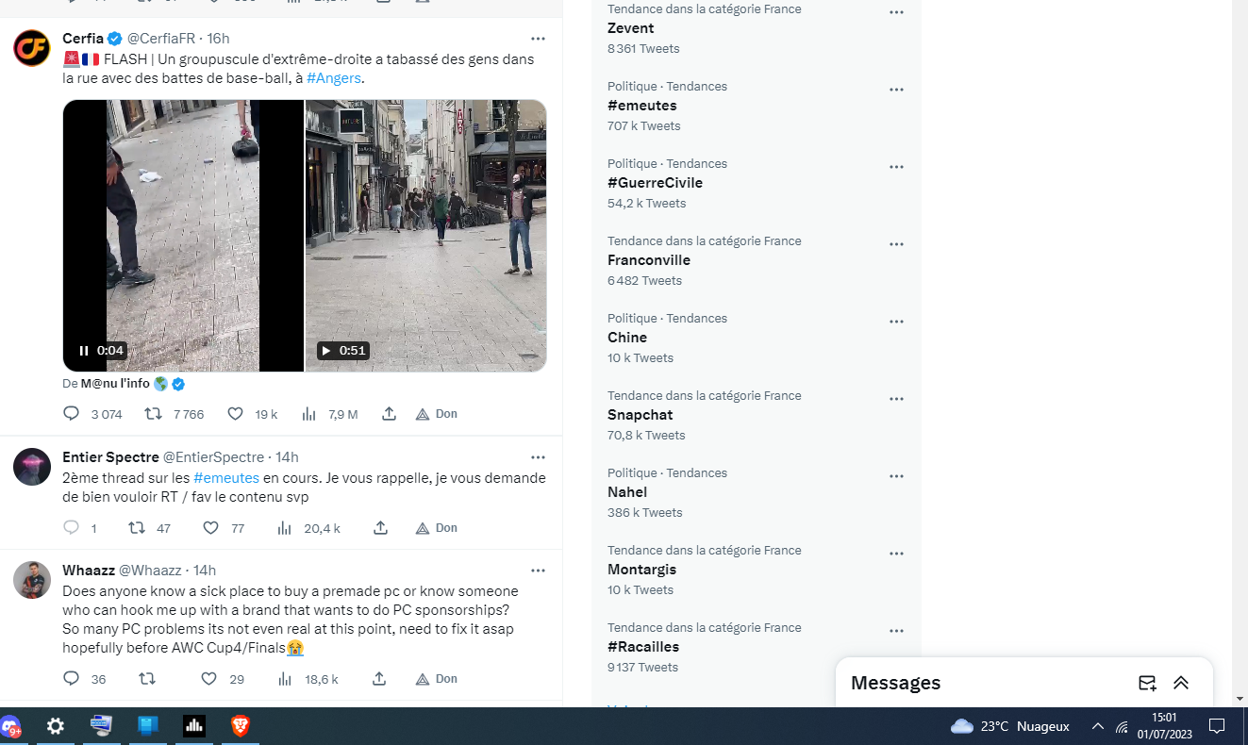Open the left video thumbnail in Cerfia tweet
This screenshot has height=745, width=1248.
point(183,236)
